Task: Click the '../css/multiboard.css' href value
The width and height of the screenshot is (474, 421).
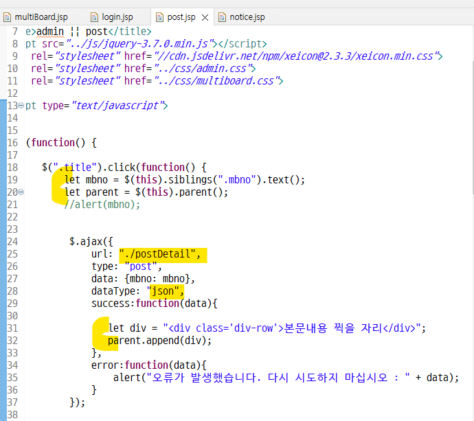Action: coord(217,81)
